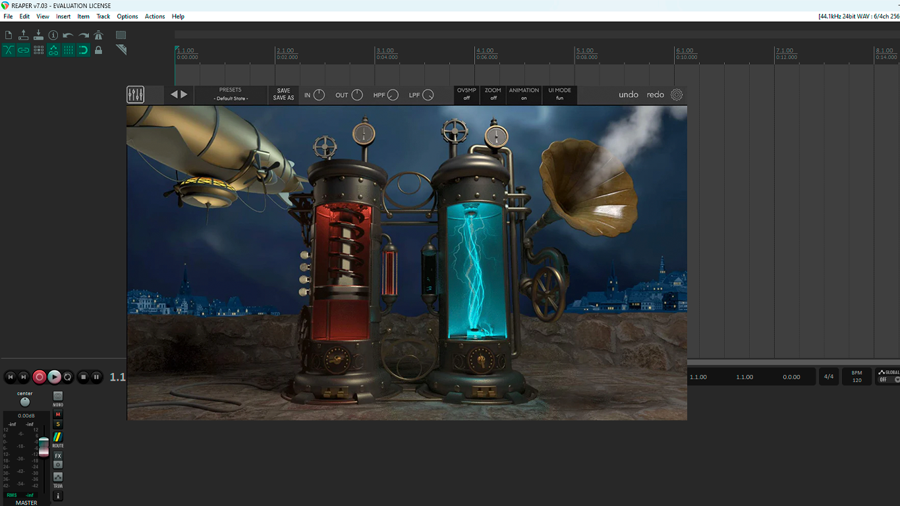Toggle auto-crossfade in the toolbar

pos(9,50)
